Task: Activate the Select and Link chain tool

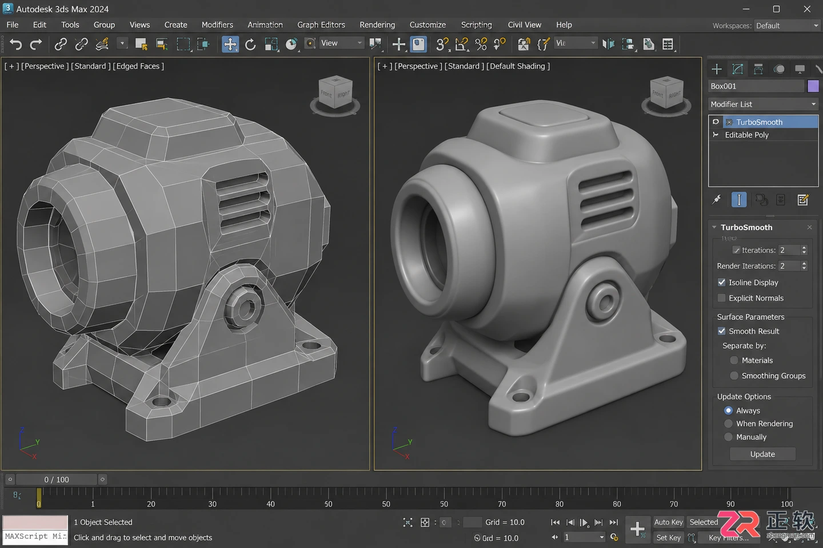Action: click(61, 44)
